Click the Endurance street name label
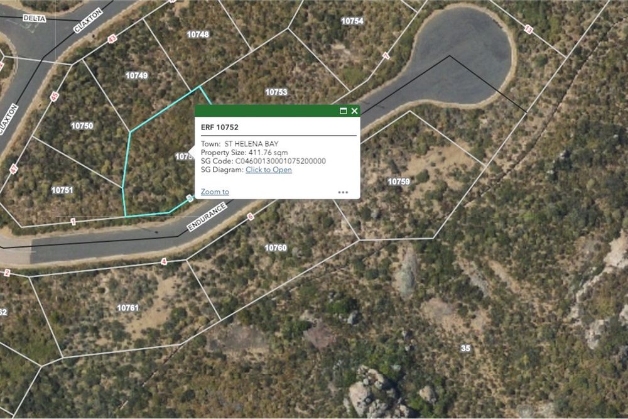Screen dimensions: 628x419 [x=207, y=217]
